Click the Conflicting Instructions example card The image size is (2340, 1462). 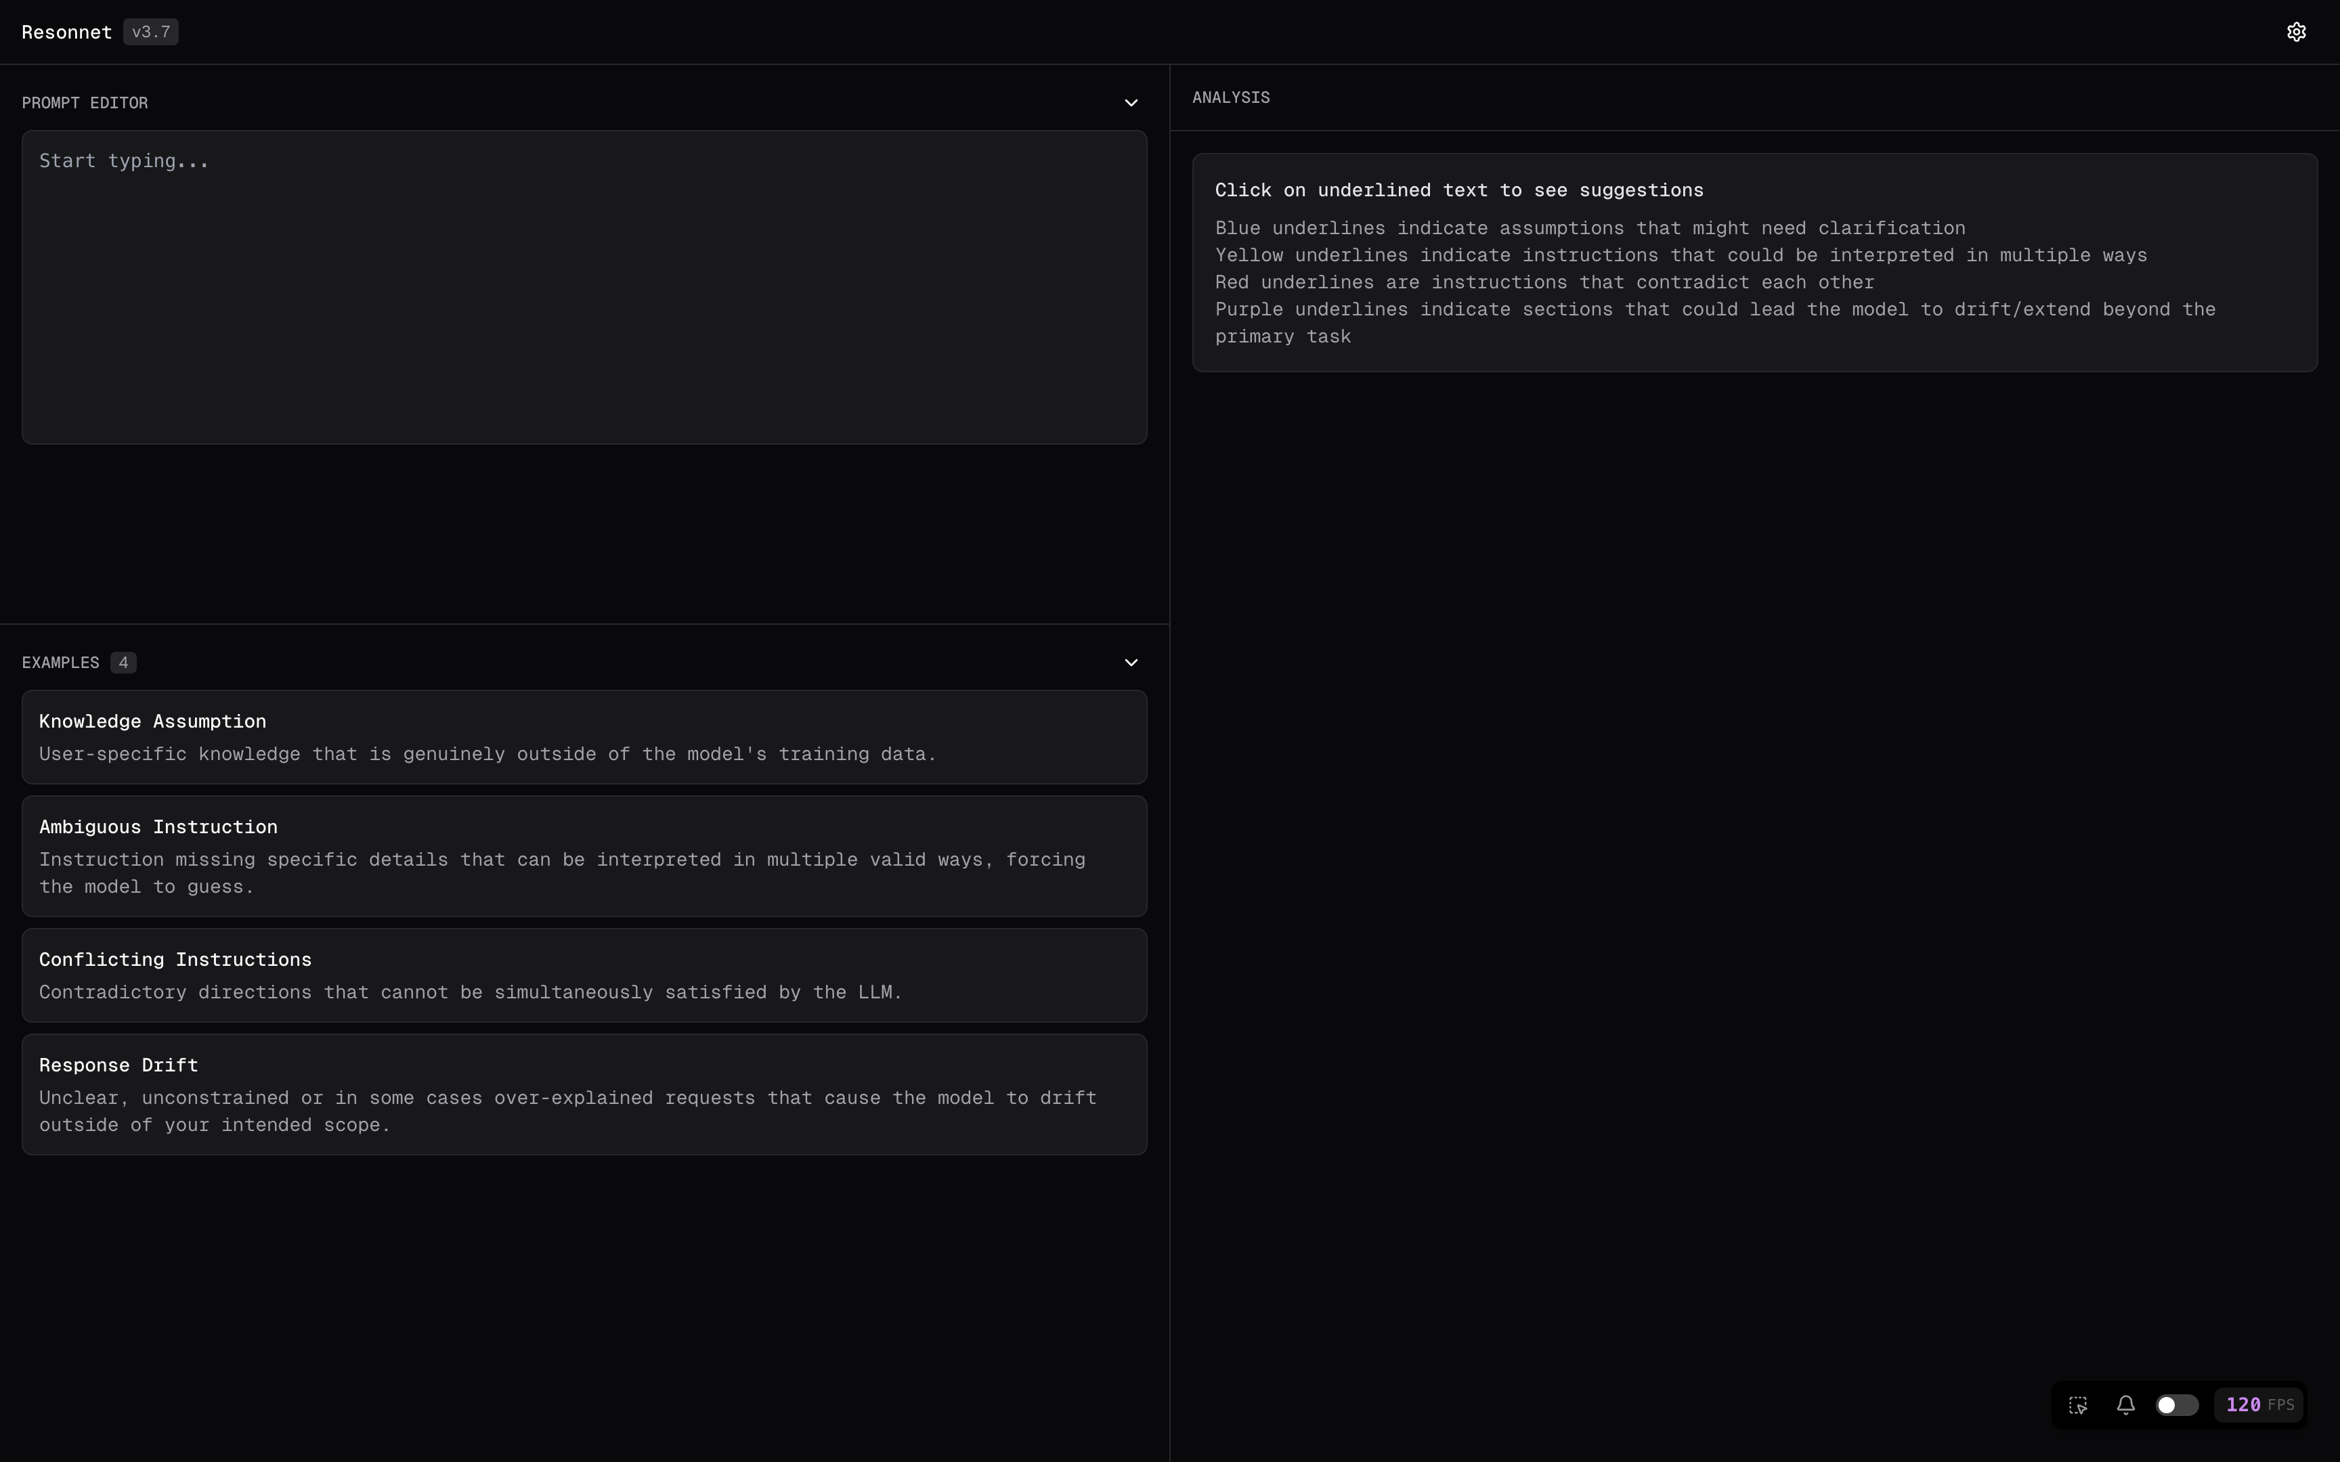coord(584,975)
